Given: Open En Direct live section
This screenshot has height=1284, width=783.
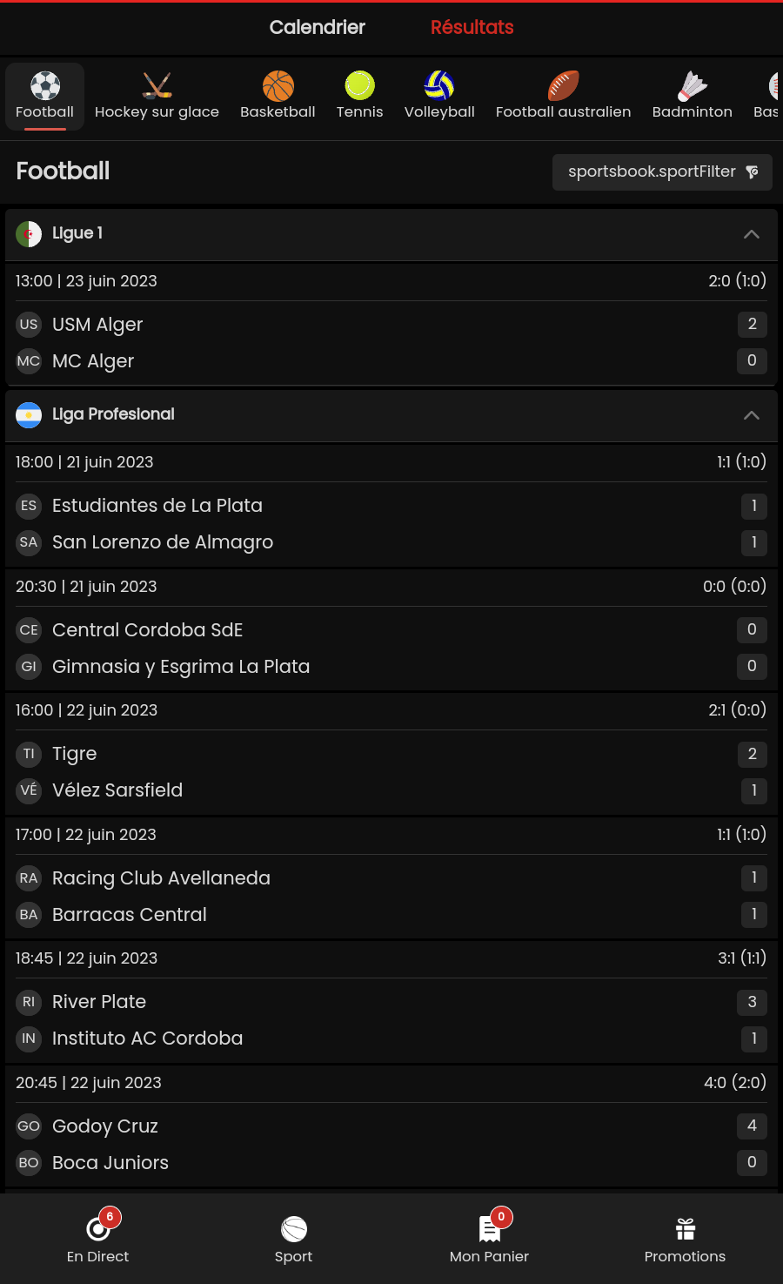Looking at the screenshot, I should point(97,1238).
